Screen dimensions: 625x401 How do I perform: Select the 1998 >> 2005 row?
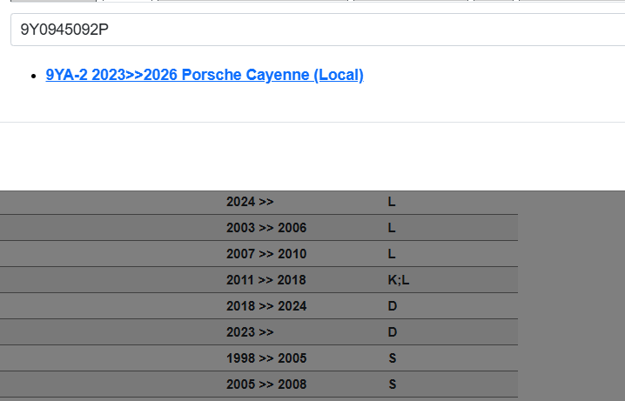[x=265, y=358]
